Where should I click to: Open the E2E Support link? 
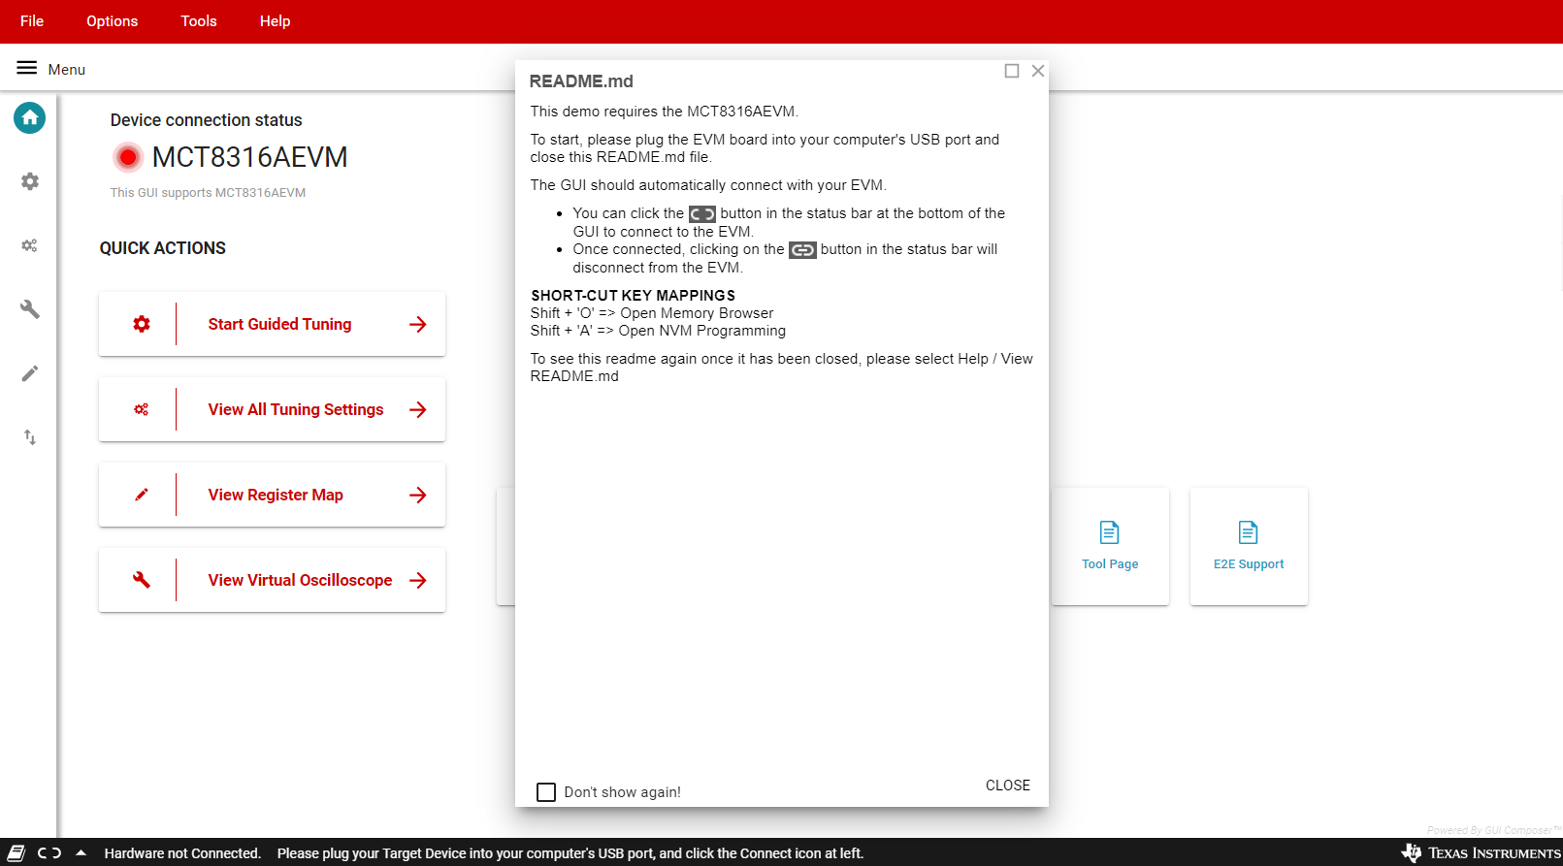[x=1249, y=547]
